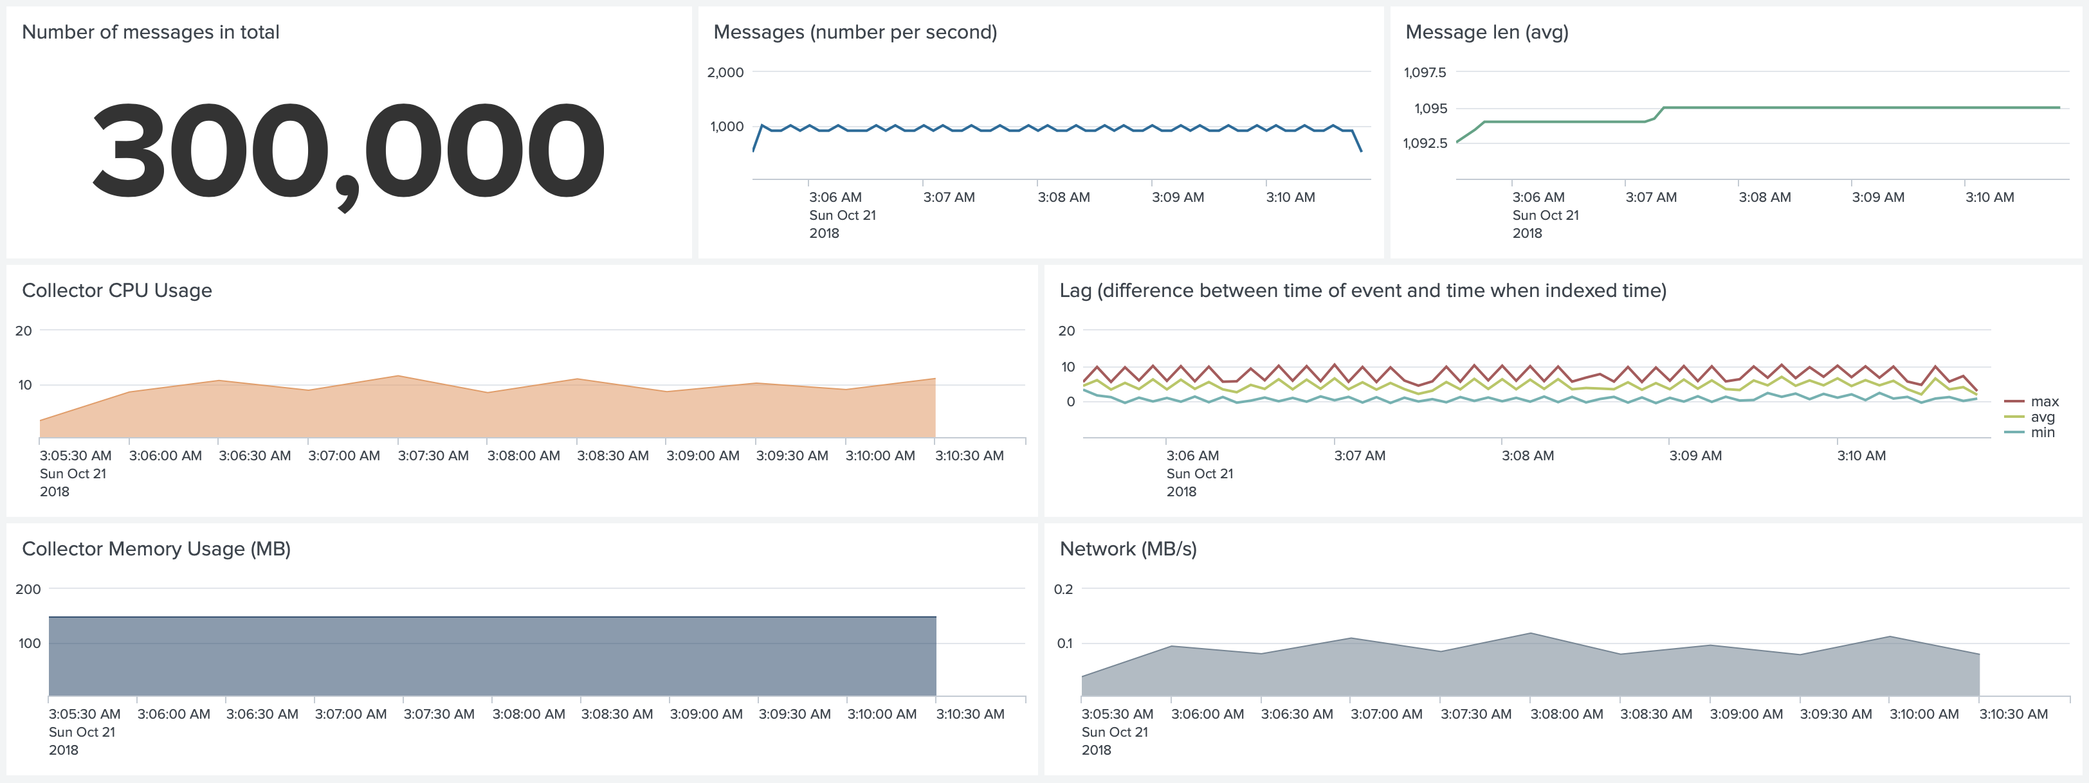Click 3:09 AM label on Lag chart
The height and width of the screenshot is (783, 2089).
[x=1695, y=456]
